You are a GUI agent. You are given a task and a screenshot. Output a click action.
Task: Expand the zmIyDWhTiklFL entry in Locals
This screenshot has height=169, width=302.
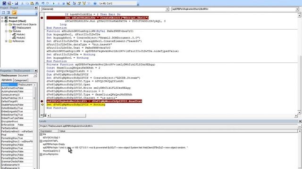(41, 141)
